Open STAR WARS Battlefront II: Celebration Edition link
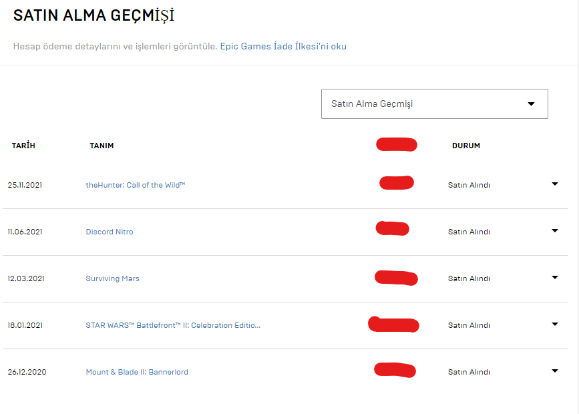 point(173,325)
